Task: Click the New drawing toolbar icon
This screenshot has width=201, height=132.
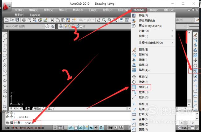Action: pyautogui.click(x=6, y=20)
